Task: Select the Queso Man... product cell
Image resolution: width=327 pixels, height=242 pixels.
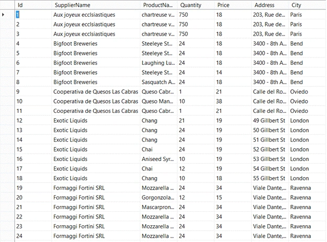Action: click(159, 101)
